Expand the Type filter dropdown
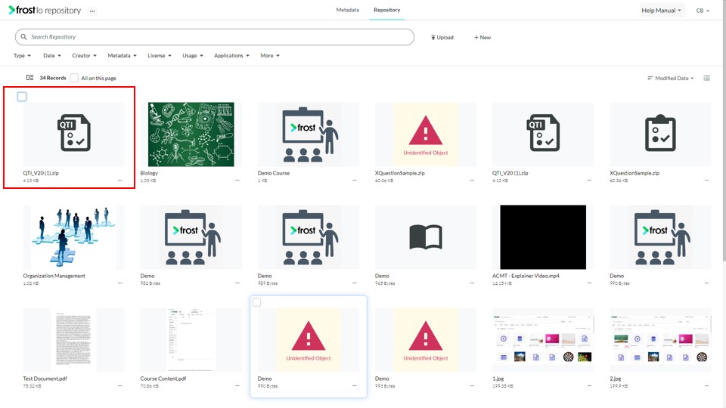Viewport: 726px width, 408px height. pyautogui.click(x=22, y=55)
